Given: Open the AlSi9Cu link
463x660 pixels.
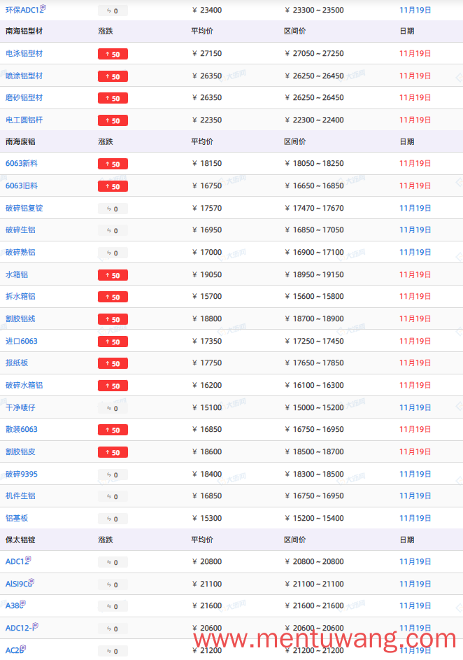Looking at the screenshot, I should (x=18, y=584).
